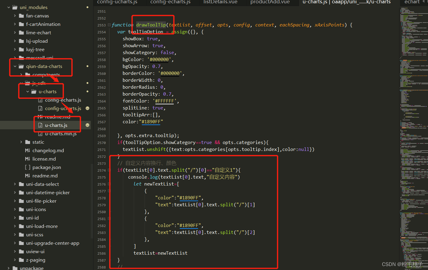Collapse the u-charts folder chevron

tap(28, 91)
